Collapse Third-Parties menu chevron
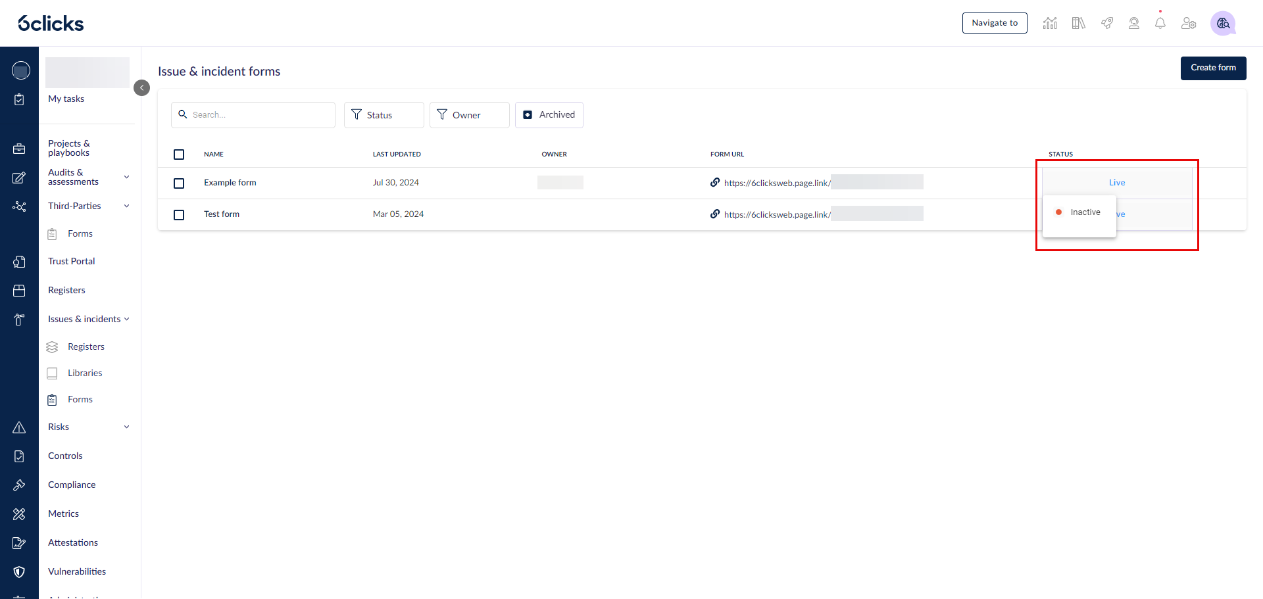 pyautogui.click(x=127, y=206)
